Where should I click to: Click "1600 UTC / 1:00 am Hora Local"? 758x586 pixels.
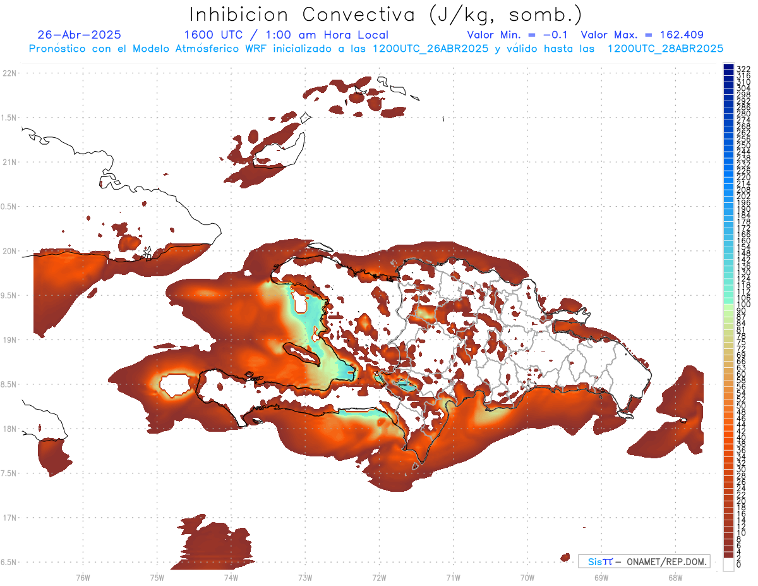point(286,35)
